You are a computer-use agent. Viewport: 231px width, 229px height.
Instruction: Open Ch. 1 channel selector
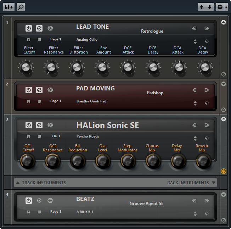[56, 136]
